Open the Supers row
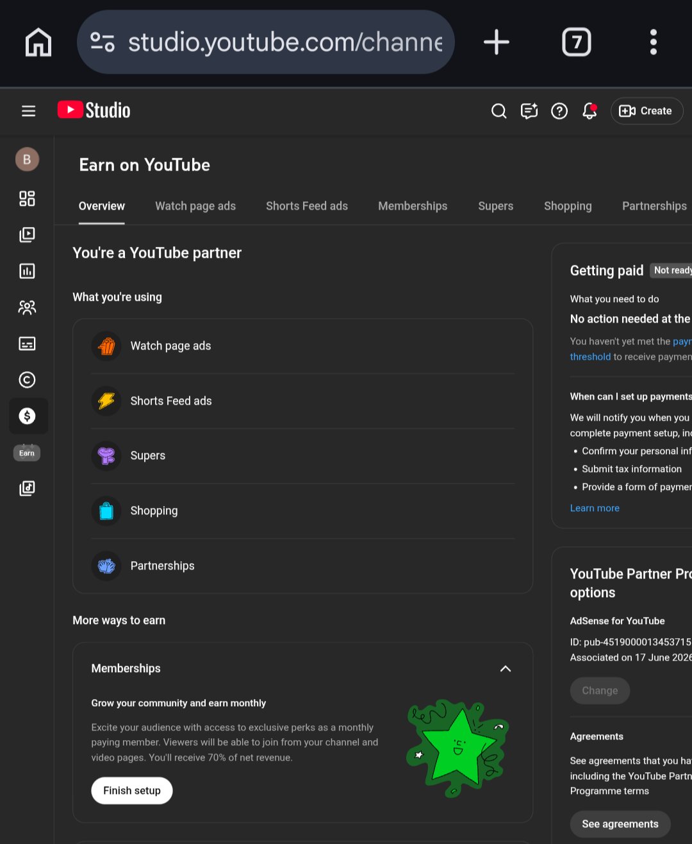 303,456
